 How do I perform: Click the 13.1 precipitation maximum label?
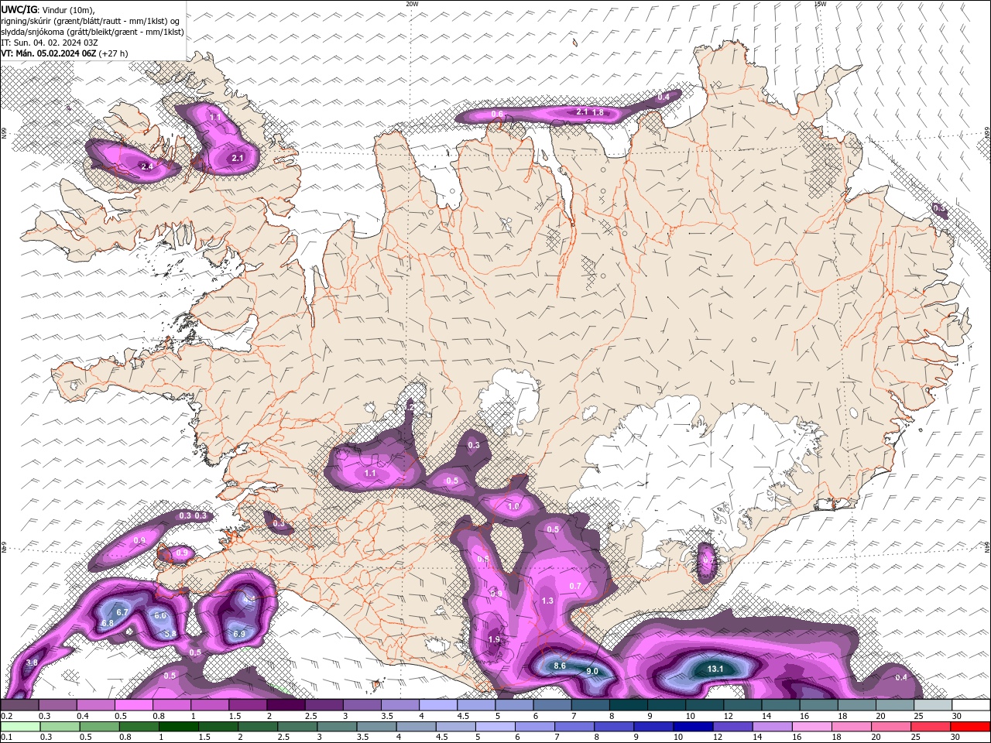coord(715,669)
